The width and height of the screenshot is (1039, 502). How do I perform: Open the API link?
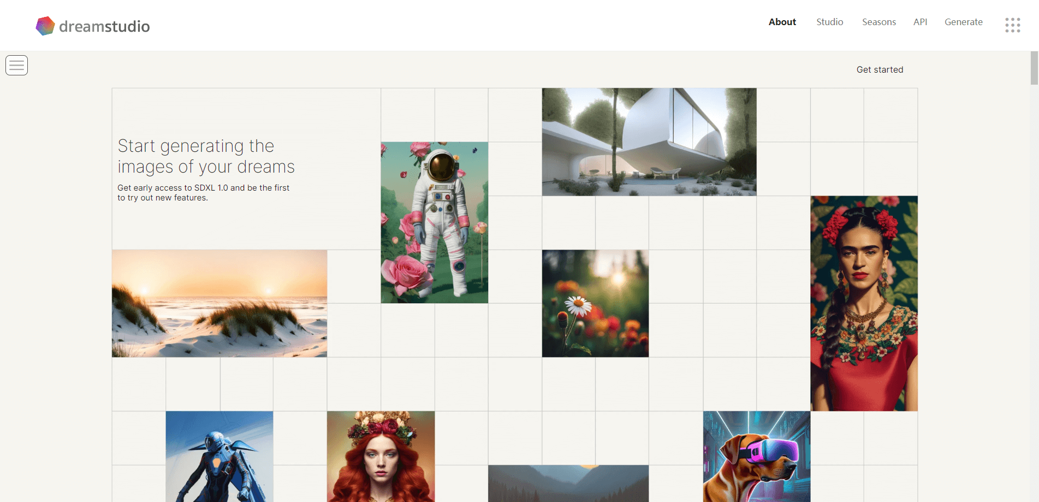coord(921,22)
